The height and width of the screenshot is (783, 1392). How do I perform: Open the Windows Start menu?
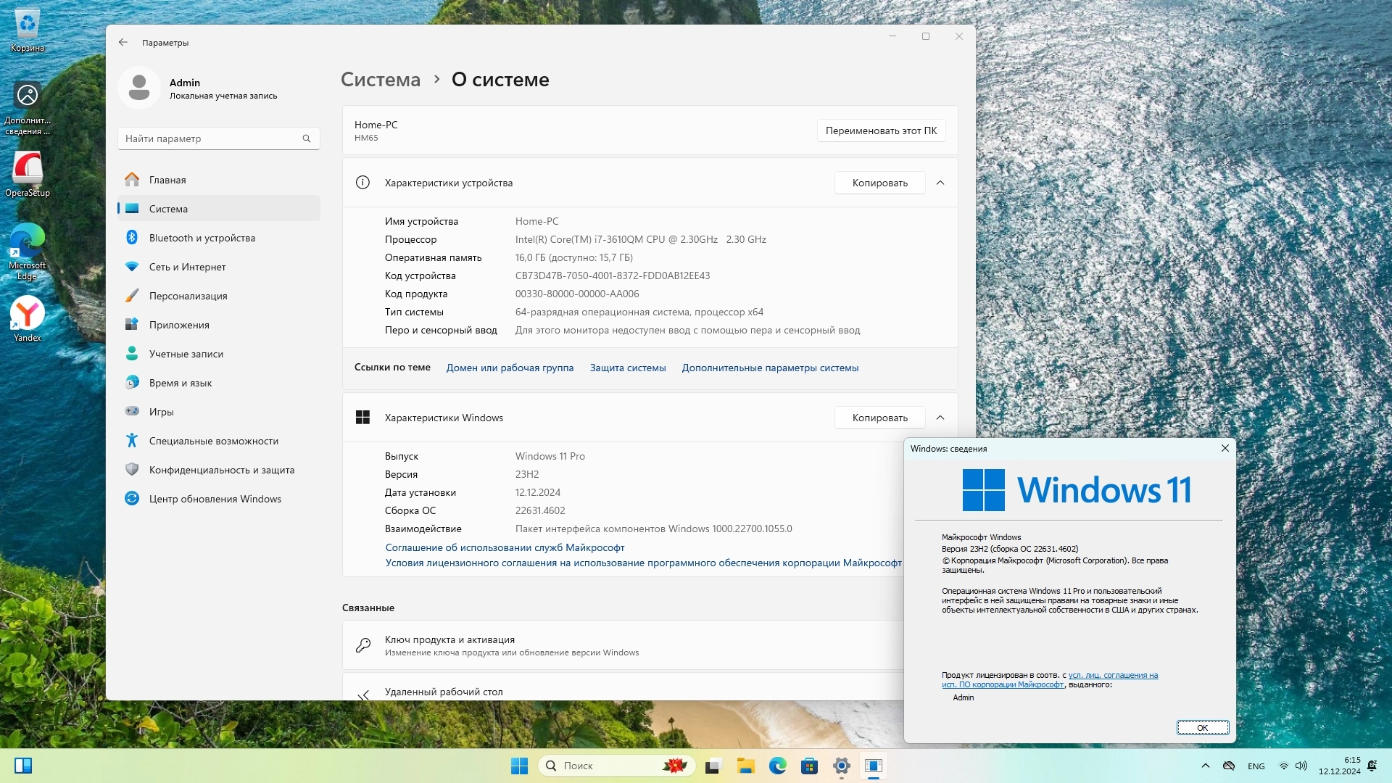click(x=519, y=766)
